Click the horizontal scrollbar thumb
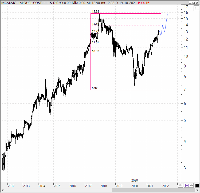The height and width of the screenshot is (193, 200). pyautogui.click(x=153, y=190)
